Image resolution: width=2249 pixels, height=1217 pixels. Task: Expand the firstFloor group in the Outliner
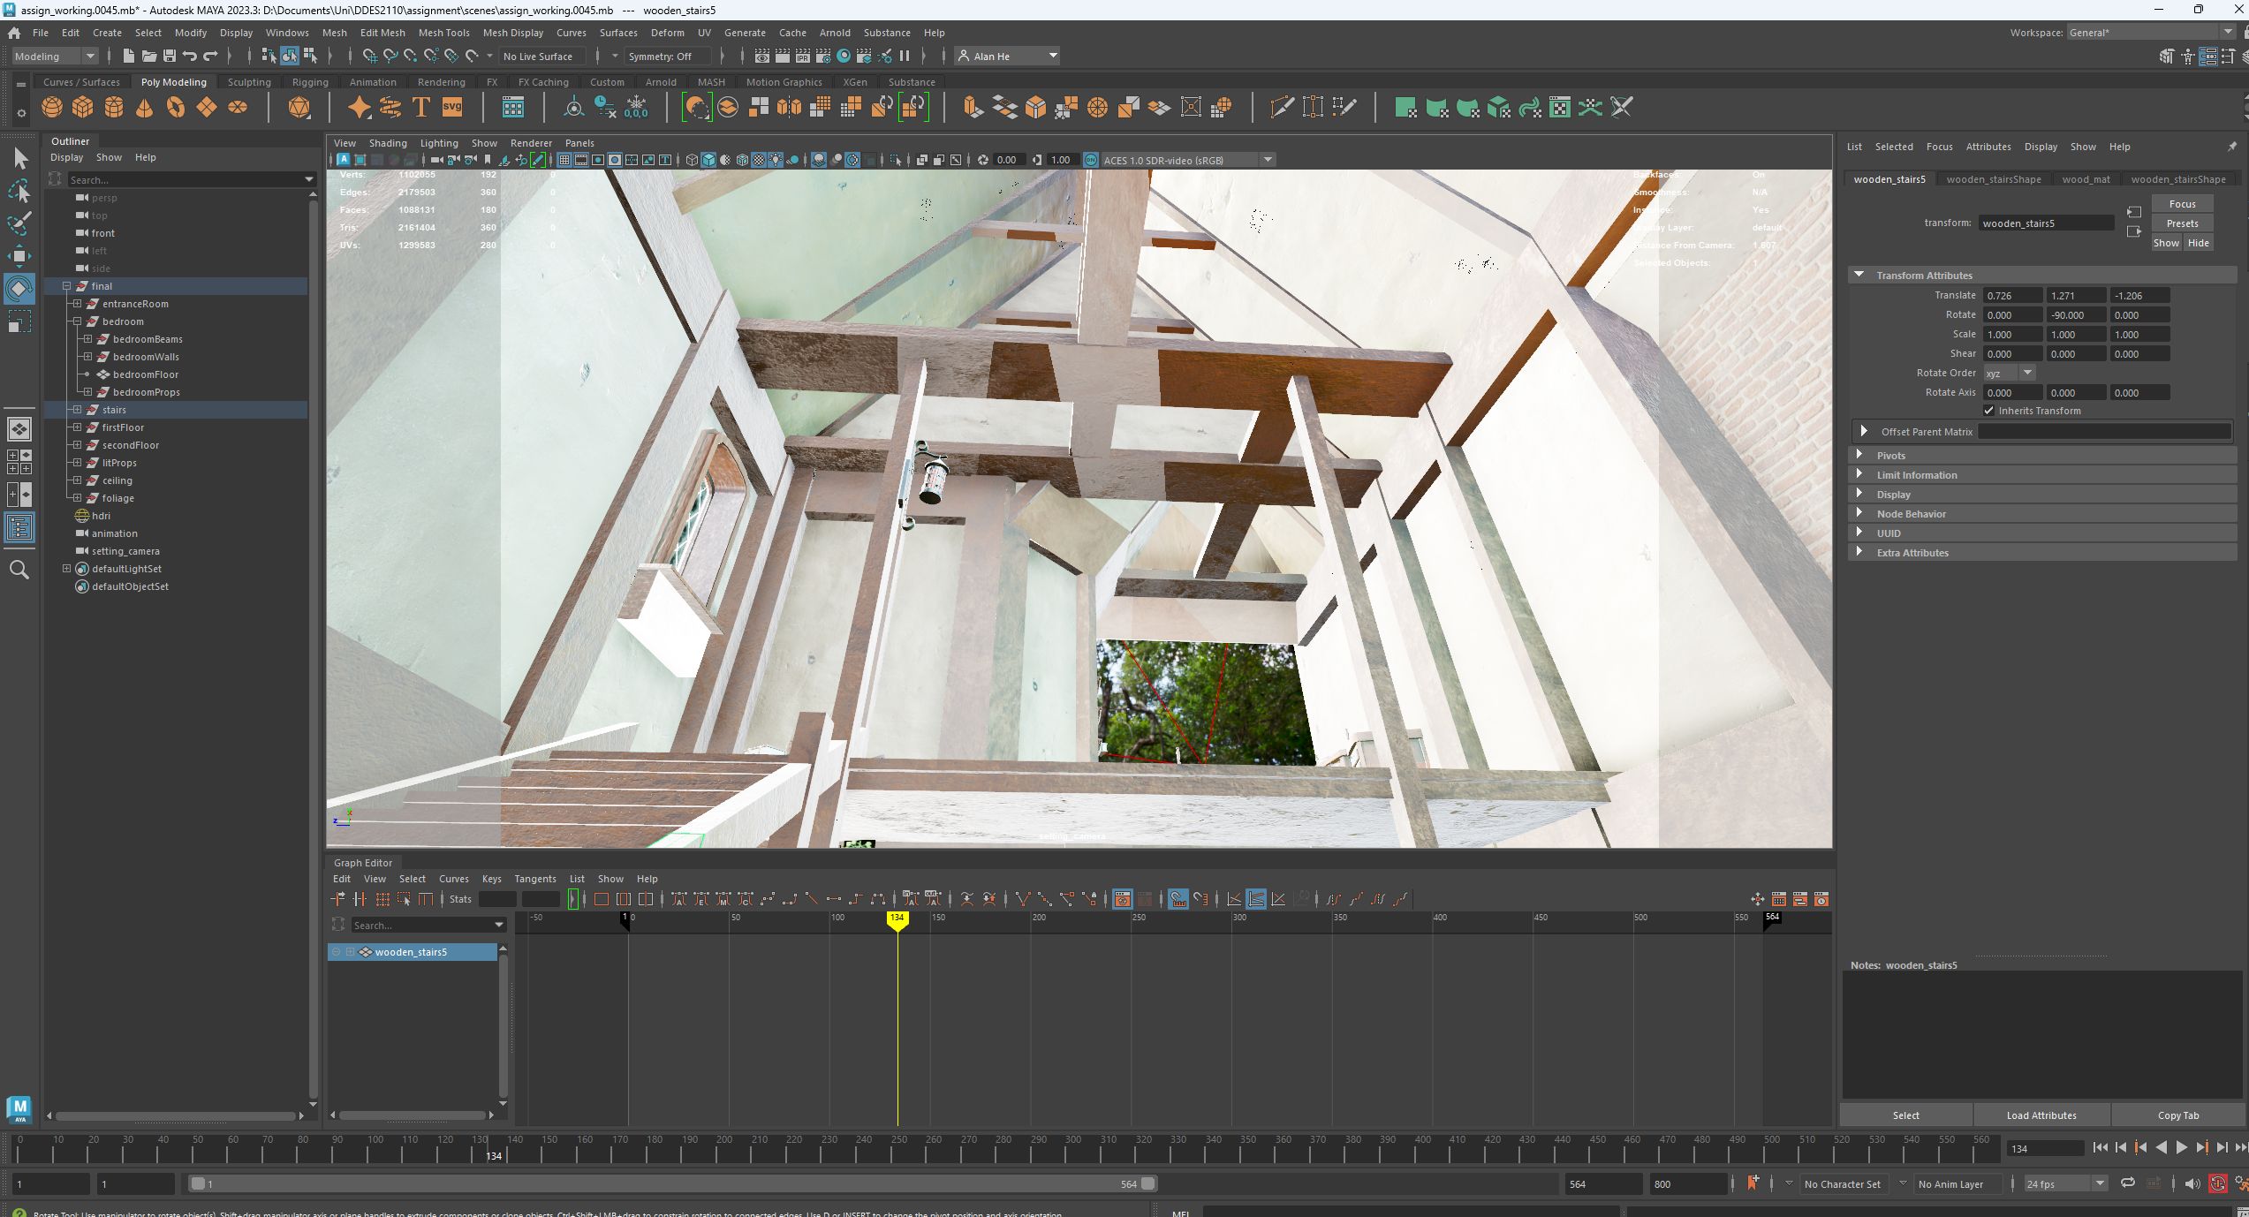click(x=76, y=427)
